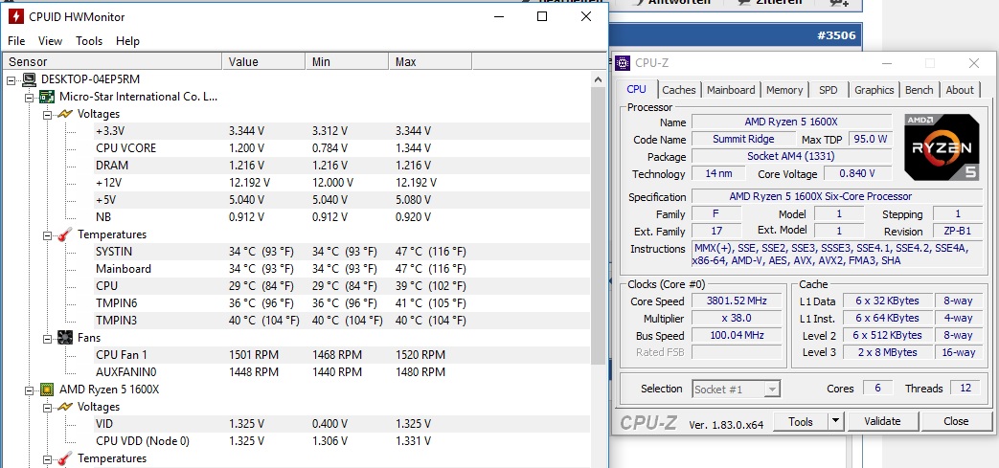999x468 pixels.
Task: Click the Sensor column header
Action: pos(113,62)
